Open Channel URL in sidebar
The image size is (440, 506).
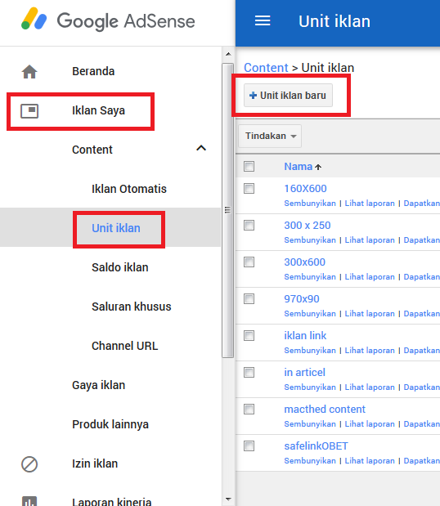coord(125,346)
